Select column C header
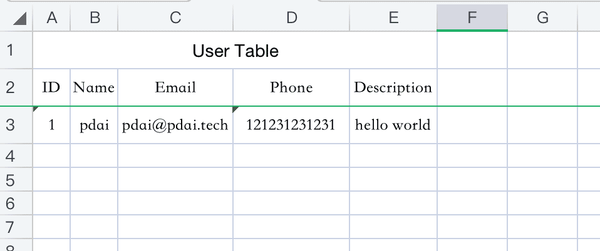This screenshot has height=251, width=600. (x=175, y=19)
